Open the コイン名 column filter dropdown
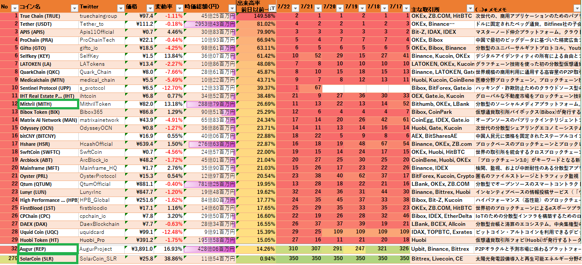Screen dimensions: 582x265 pyautogui.click(x=73, y=8)
